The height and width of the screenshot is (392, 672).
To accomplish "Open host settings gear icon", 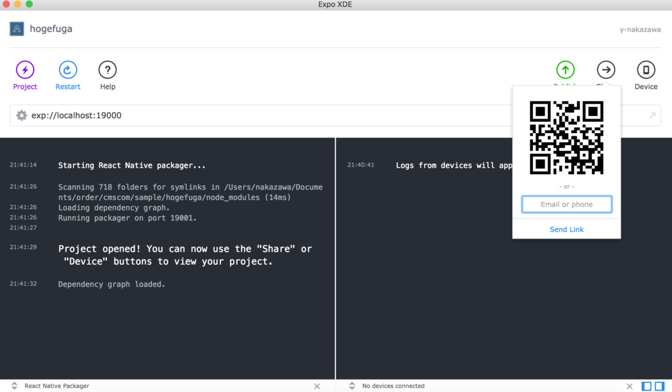I will [x=22, y=115].
